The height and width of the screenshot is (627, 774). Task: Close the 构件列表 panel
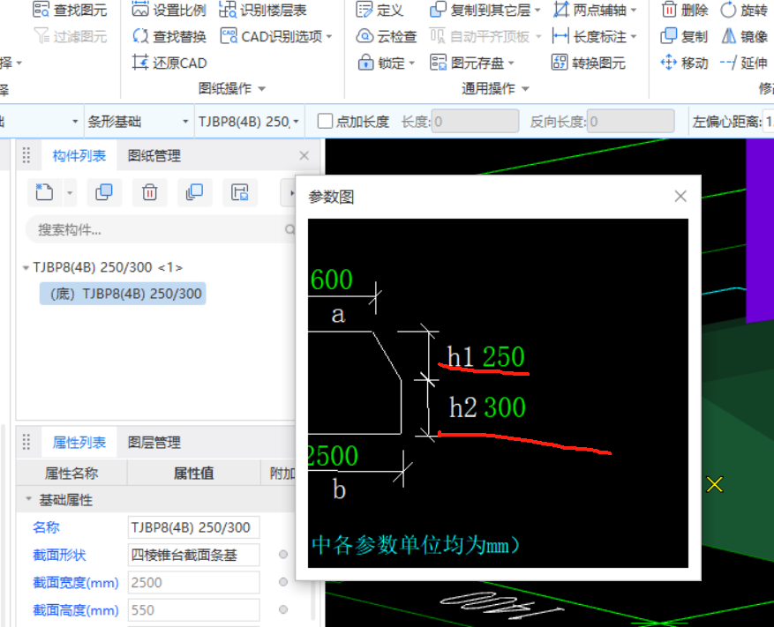(x=304, y=156)
